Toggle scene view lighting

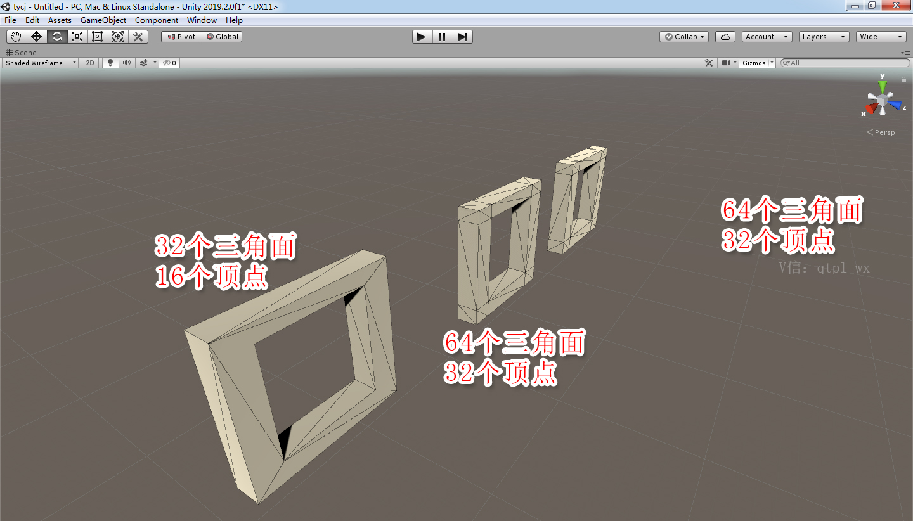pyautogui.click(x=109, y=62)
